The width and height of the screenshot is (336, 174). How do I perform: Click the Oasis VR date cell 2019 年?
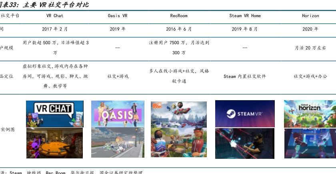tap(118, 29)
